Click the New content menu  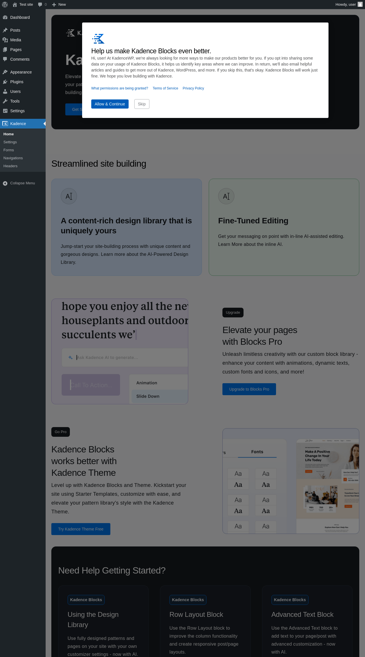pos(59,5)
